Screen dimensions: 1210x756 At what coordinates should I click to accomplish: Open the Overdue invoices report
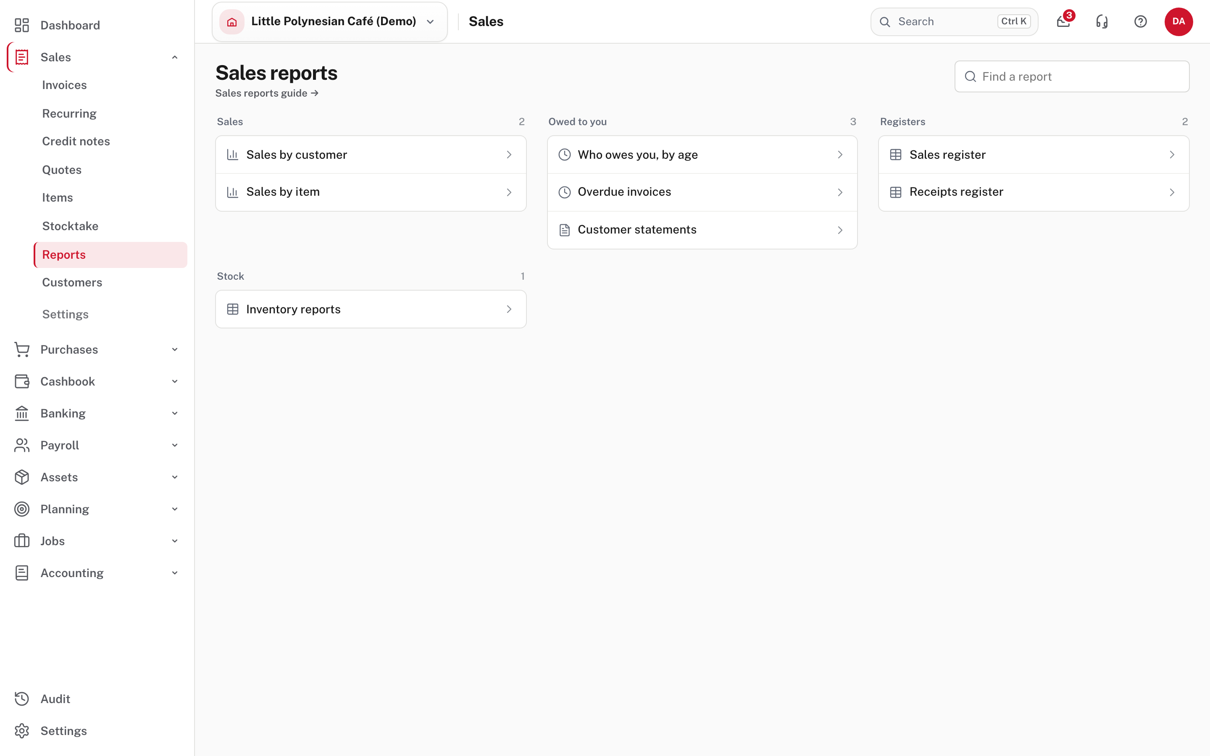click(702, 192)
